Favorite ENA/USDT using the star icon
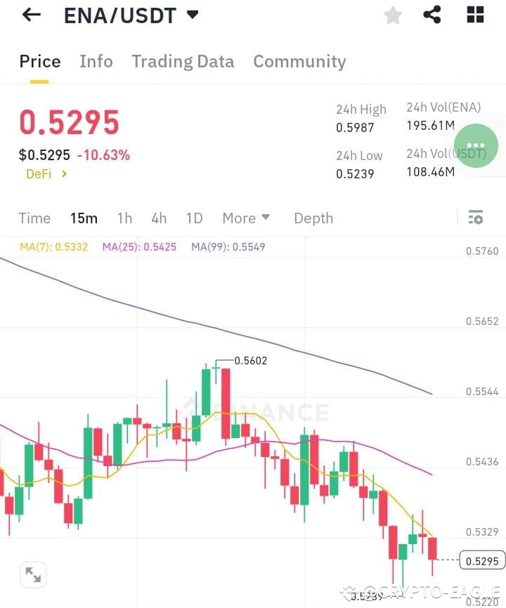Screen dimensions: 506x608 [x=392, y=15]
